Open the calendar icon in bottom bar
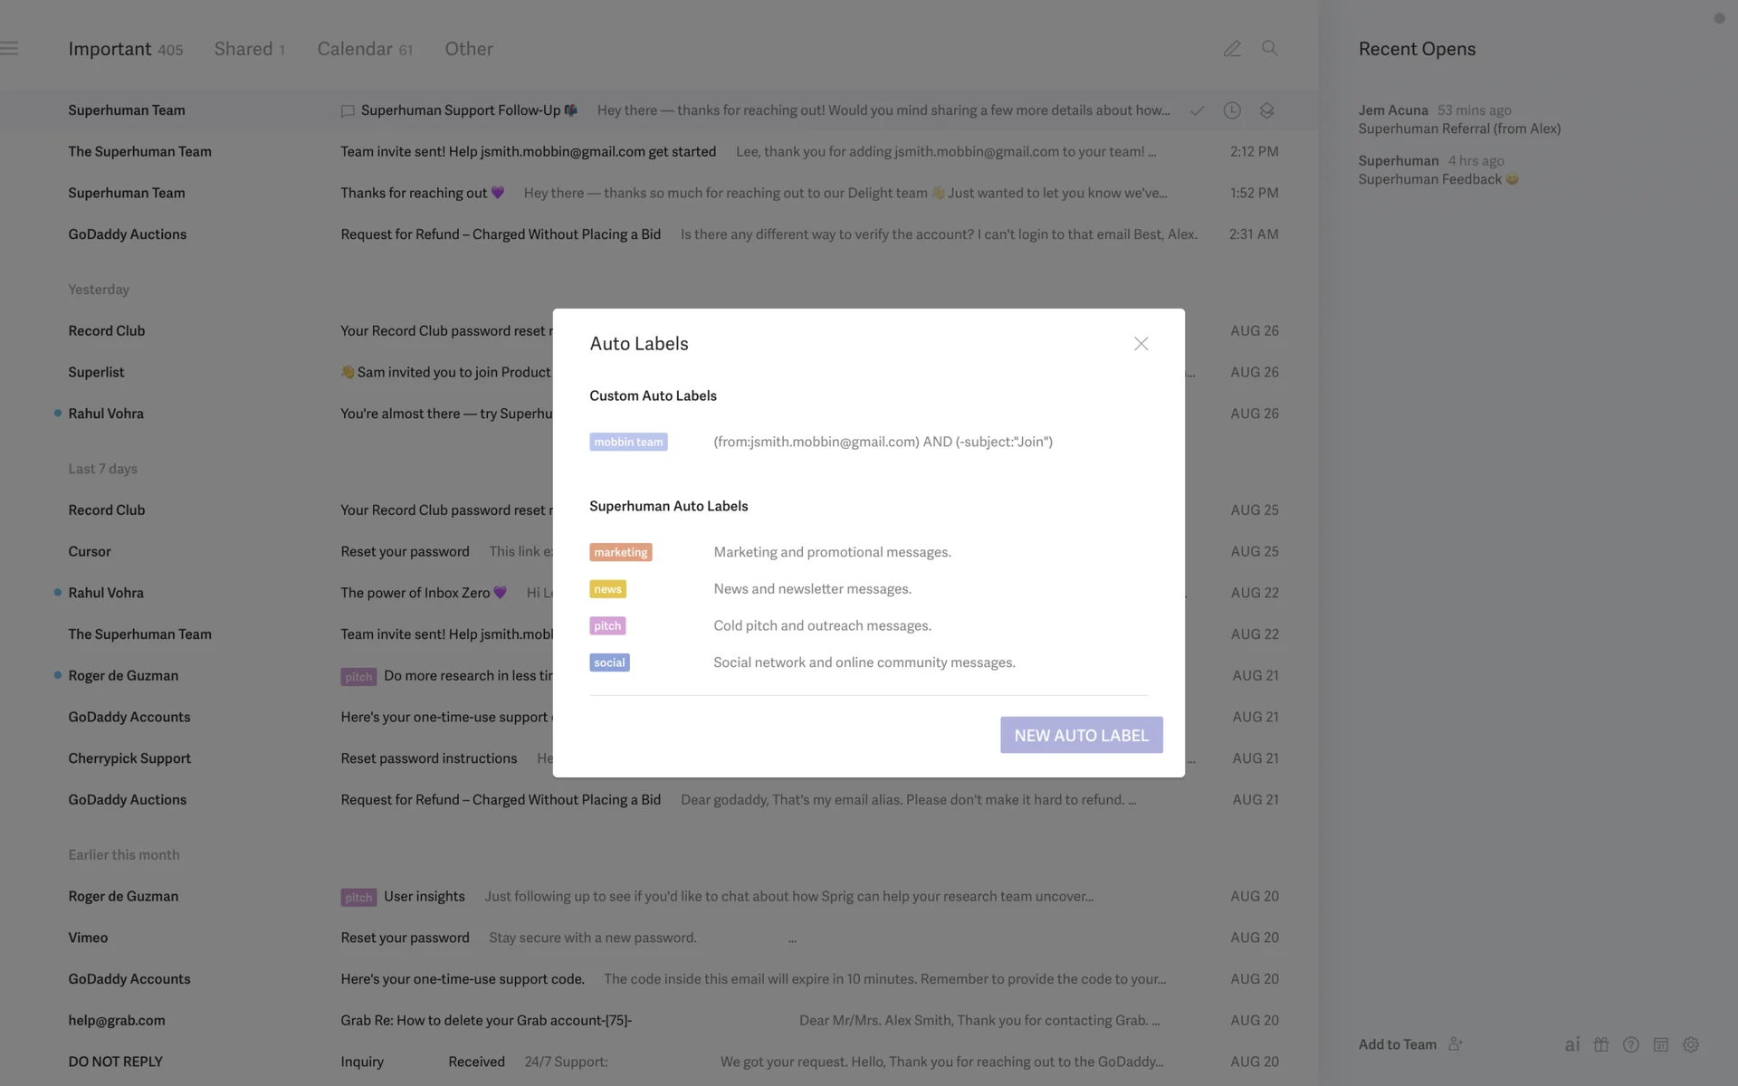1738x1086 pixels. pyautogui.click(x=1660, y=1044)
